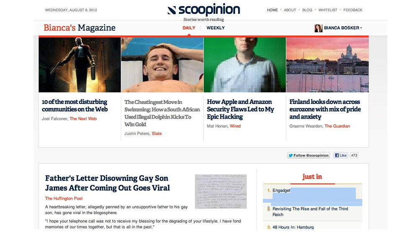The image size is (419, 236).
Task: Read 'How Apple and Amazon Security Flaws' article
Action: pos(240,109)
